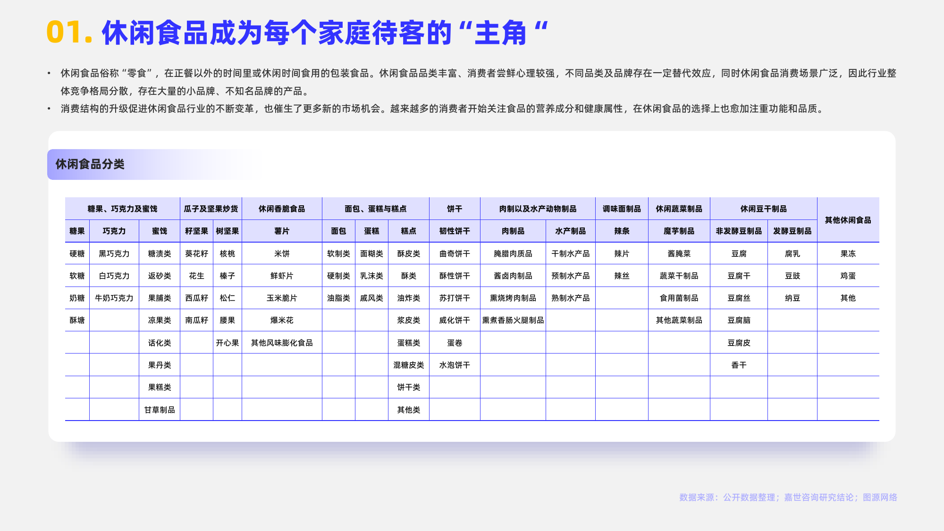The width and height of the screenshot is (944, 531).
Task: Select the "熏煮香肠火腿制品" cell
Action: click(513, 320)
